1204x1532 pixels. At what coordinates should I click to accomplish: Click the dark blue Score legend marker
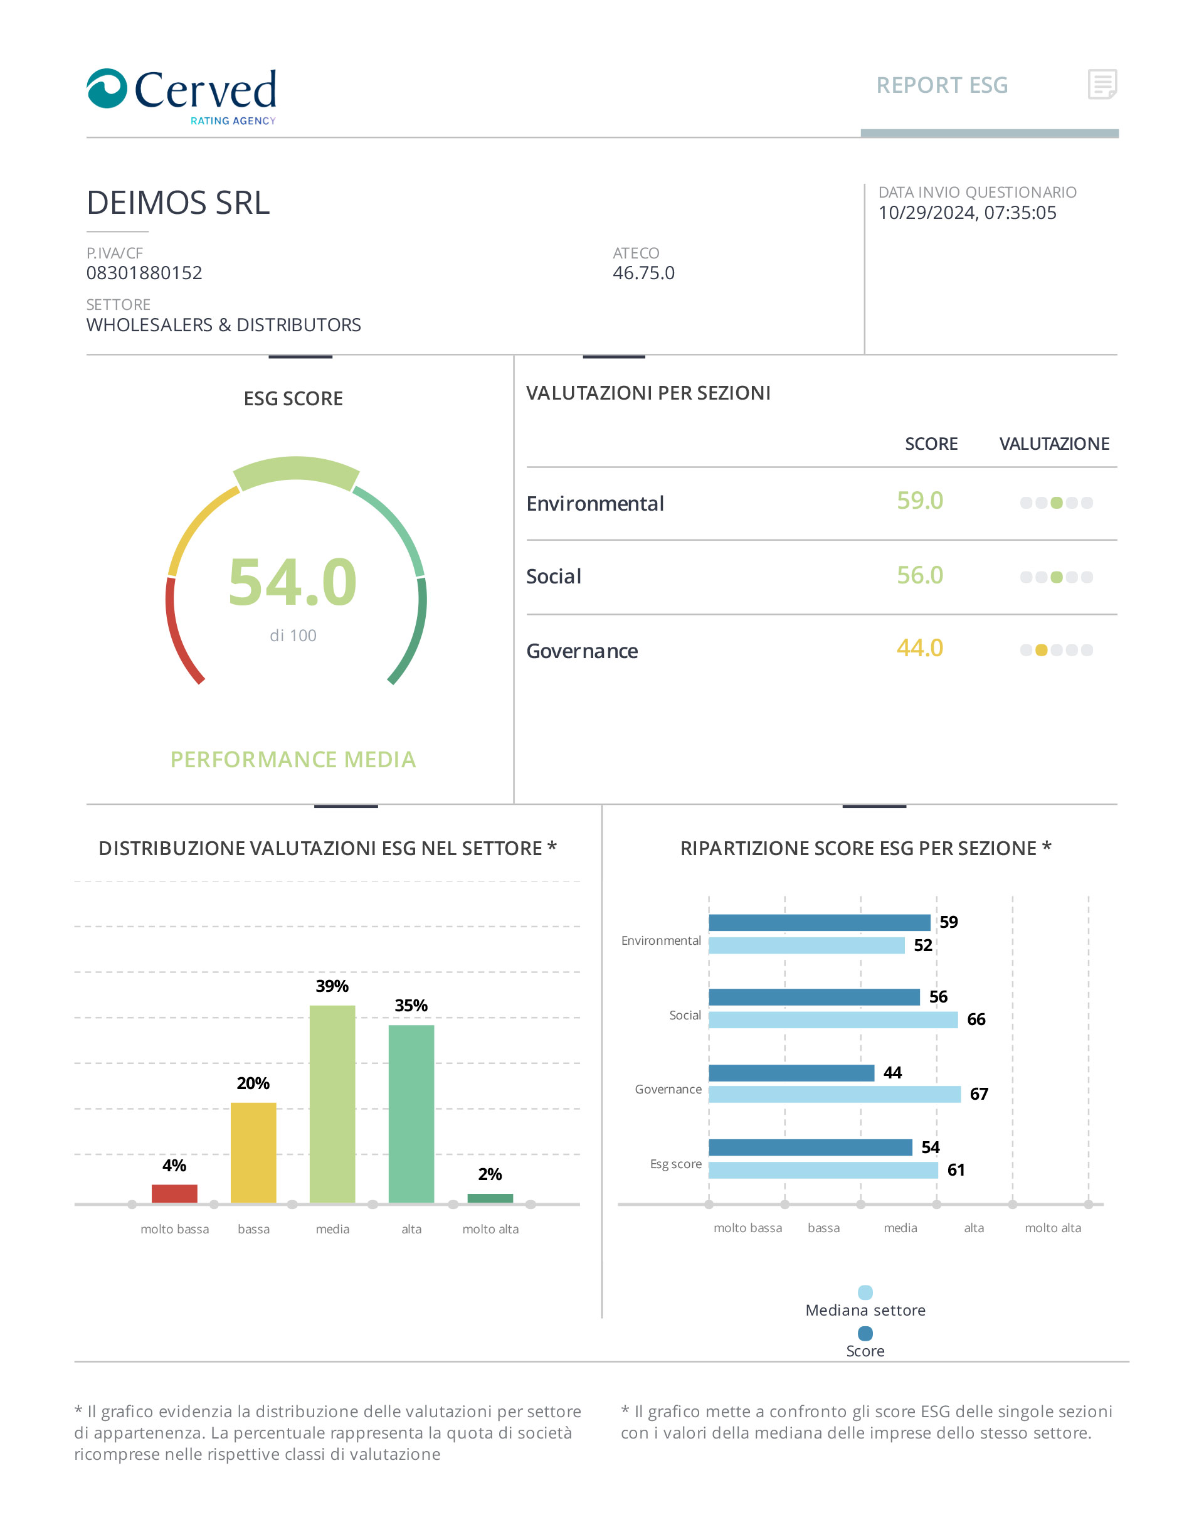[x=865, y=1333]
